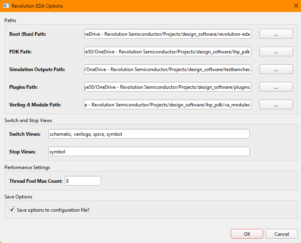Click the Thread Pool Max Count field
The width and height of the screenshot is (301, 243).
coord(83,181)
